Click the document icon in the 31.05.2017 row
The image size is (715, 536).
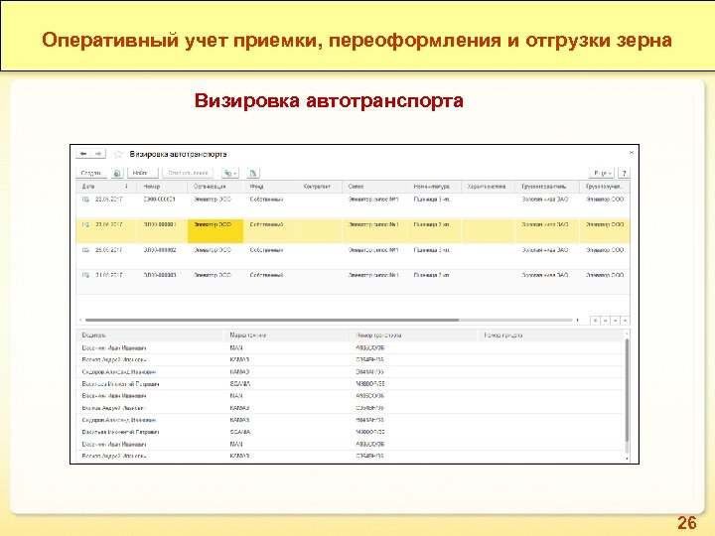point(85,275)
